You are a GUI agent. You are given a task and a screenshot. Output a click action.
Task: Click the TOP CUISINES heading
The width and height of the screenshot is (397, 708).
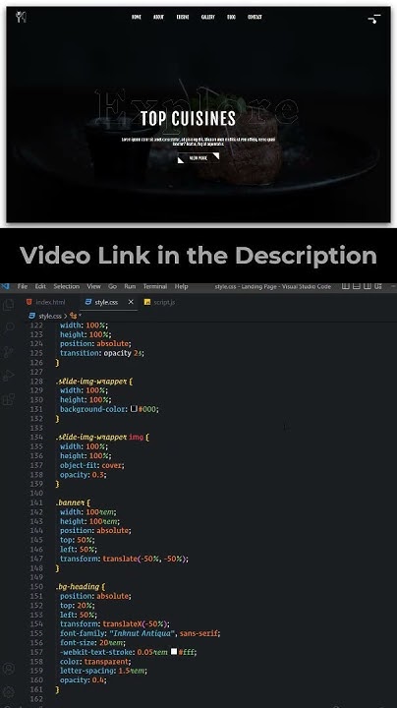click(x=188, y=119)
